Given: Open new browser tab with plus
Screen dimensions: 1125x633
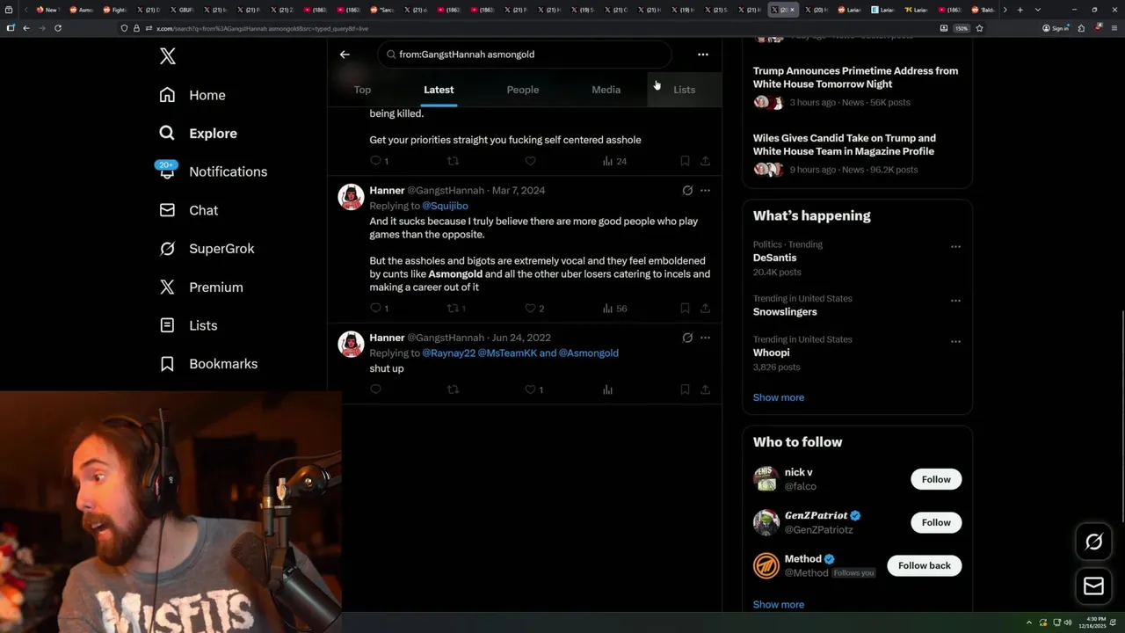Looking at the screenshot, I should click(1020, 10).
